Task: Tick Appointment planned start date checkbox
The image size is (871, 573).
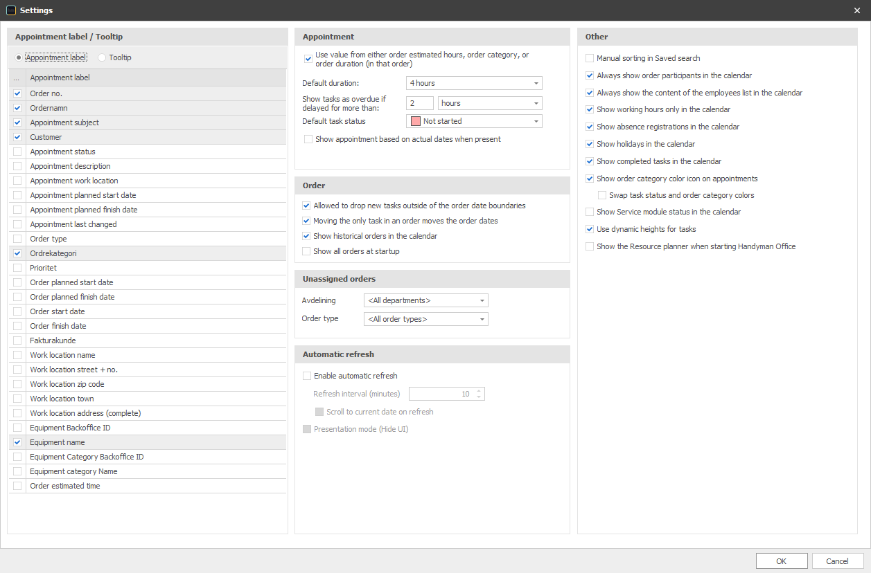Action: 17,195
